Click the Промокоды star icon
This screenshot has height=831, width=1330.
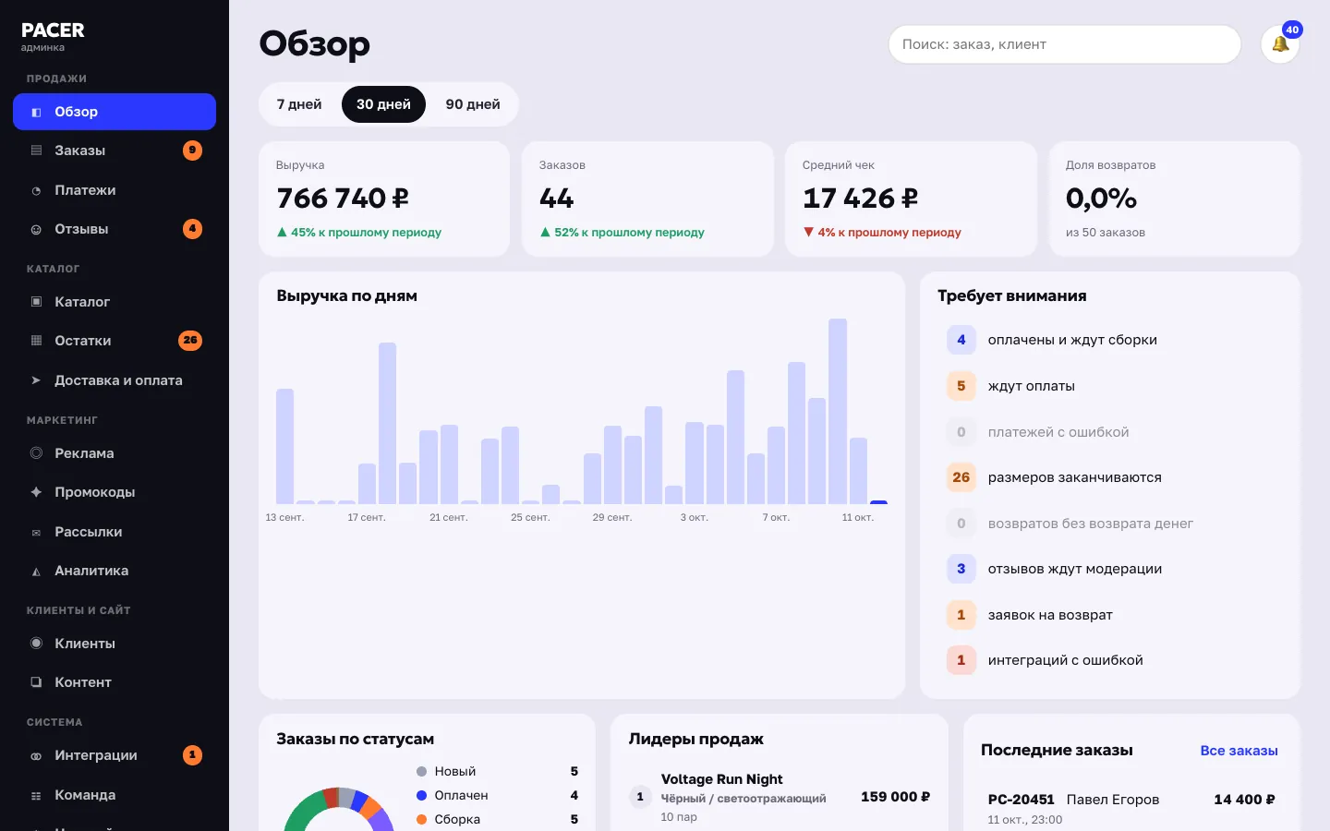click(x=36, y=492)
